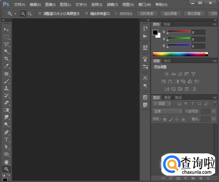Open the 类型 layer filter dropdown

[x=162, y=104]
